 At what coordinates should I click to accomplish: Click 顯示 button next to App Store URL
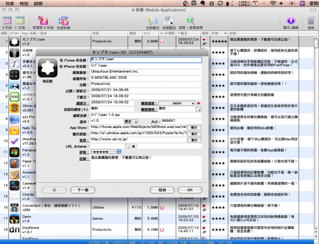[194, 127]
